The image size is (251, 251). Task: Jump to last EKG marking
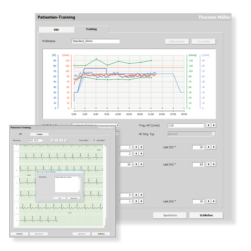point(65,140)
